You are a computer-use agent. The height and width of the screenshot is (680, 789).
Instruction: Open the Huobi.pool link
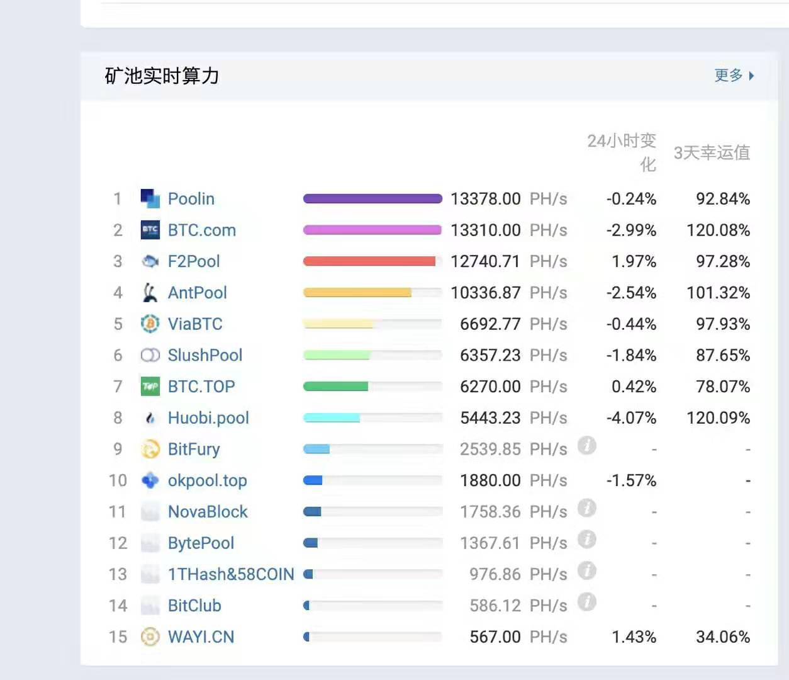click(x=208, y=418)
